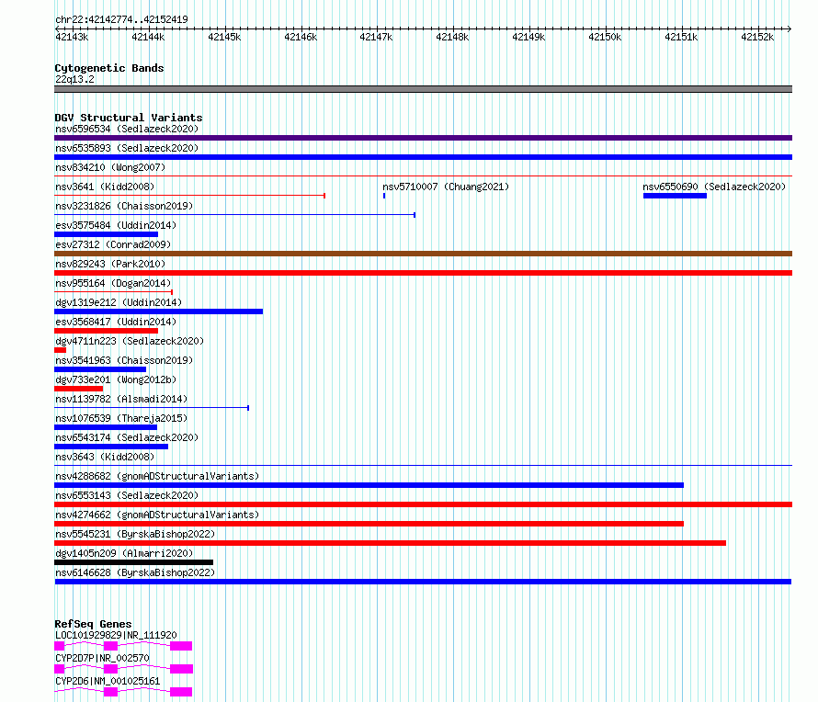Click the small blue nsv5710007 variant marker

[384, 196]
